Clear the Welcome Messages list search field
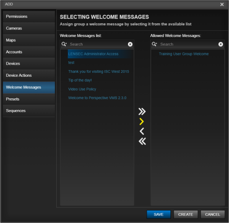Screen dimensions: 229x223 (130, 44)
